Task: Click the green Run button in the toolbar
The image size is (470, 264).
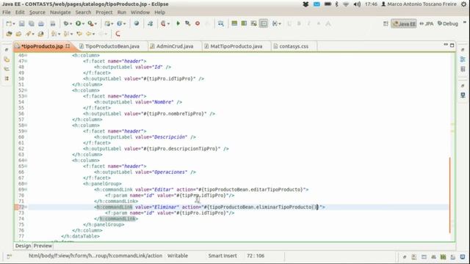Action: tap(79, 23)
